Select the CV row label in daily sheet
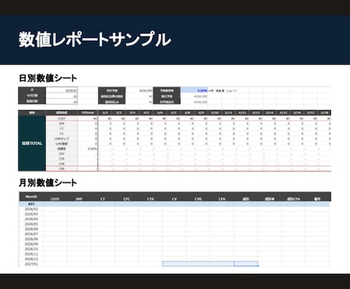Image resolution: width=350 pixels, height=289 pixels. pyautogui.click(x=62, y=134)
